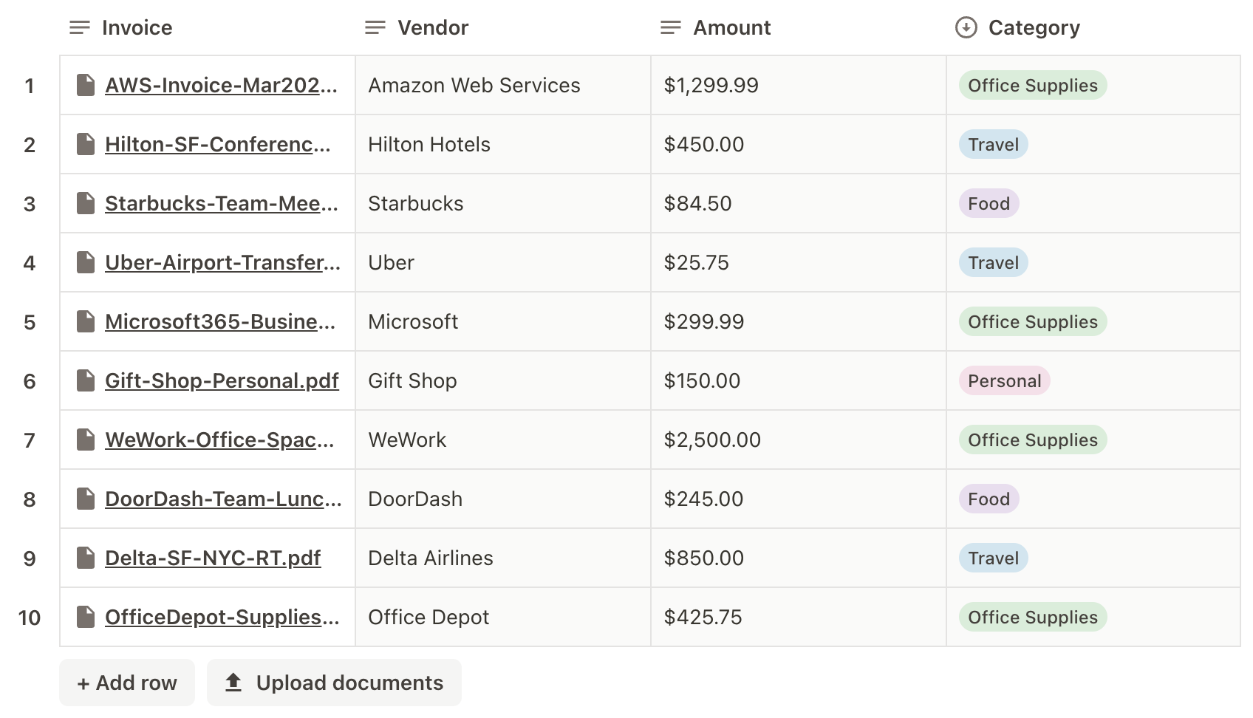Open the Delta-SF-NYC-RT.pdf link
Image resolution: width=1253 pixels, height=718 pixels.
[x=213, y=558]
